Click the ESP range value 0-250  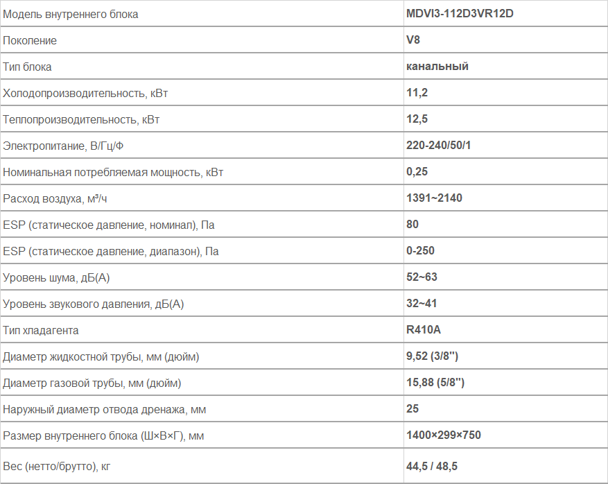[x=420, y=251]
